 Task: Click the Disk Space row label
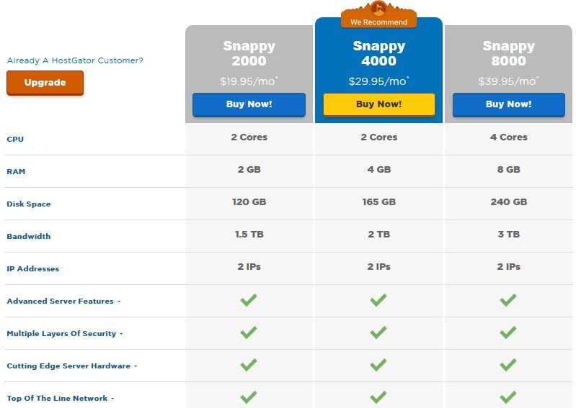tap(29, 204)
